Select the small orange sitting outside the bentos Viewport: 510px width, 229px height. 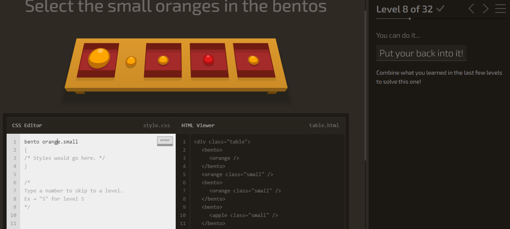point(131,61)
